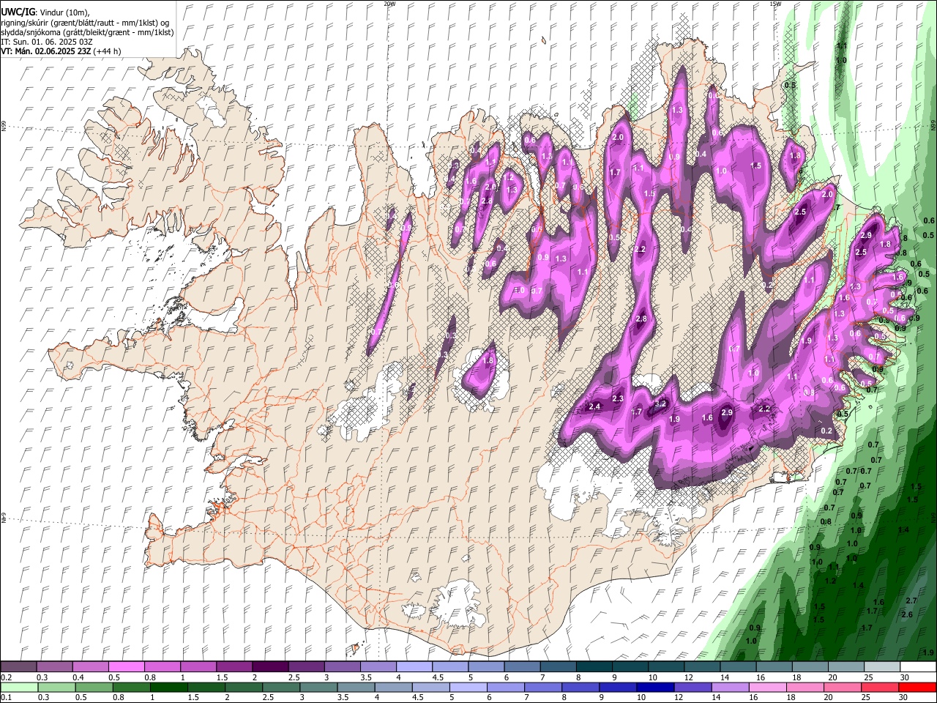
Task: Click the '2.4' snowfall value on the map
Action: coord(594,406)
